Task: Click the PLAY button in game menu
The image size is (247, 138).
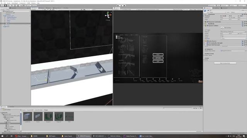Action: coord(158,54)
